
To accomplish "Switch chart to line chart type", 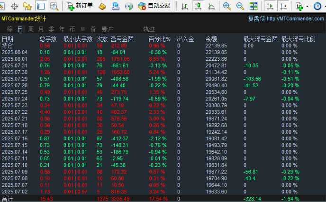I will (211, 7).
